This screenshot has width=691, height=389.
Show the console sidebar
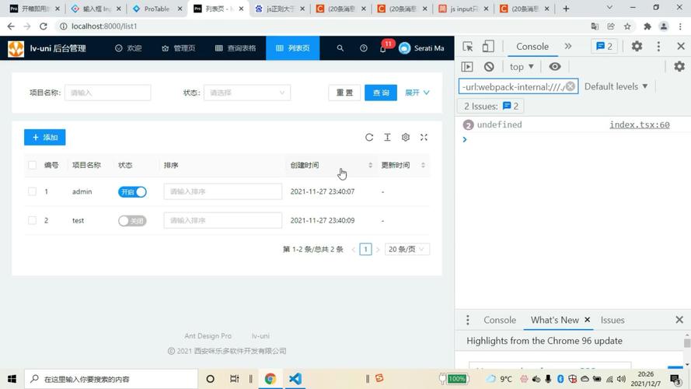467,67
